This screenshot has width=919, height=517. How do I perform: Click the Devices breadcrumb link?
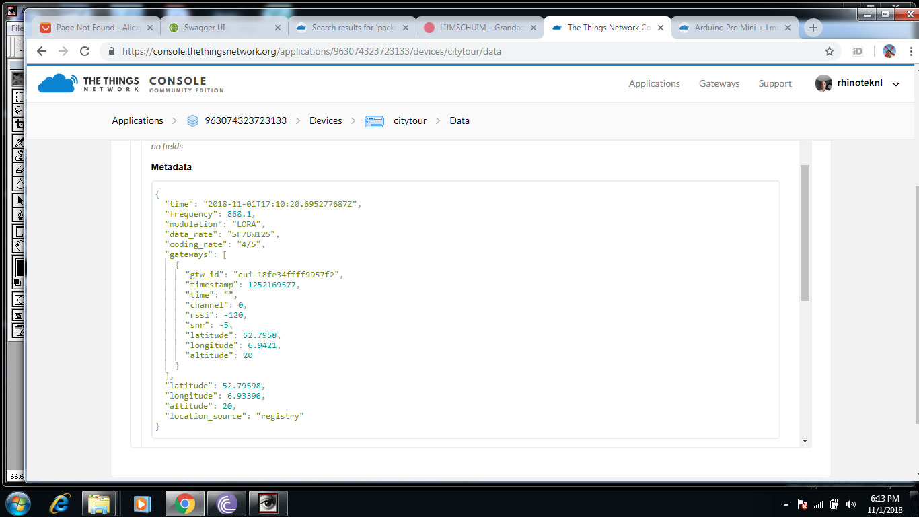click(x=326, y=120)
